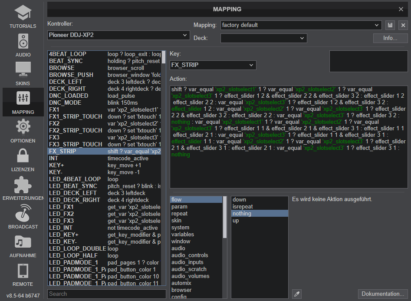Choose the param action category
411x301 pixels.
[x=196, y=207]
